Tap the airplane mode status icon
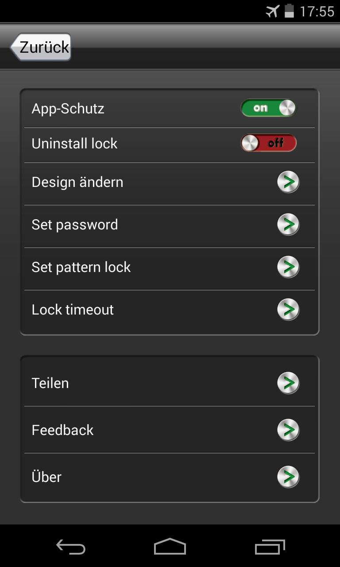 273,11
